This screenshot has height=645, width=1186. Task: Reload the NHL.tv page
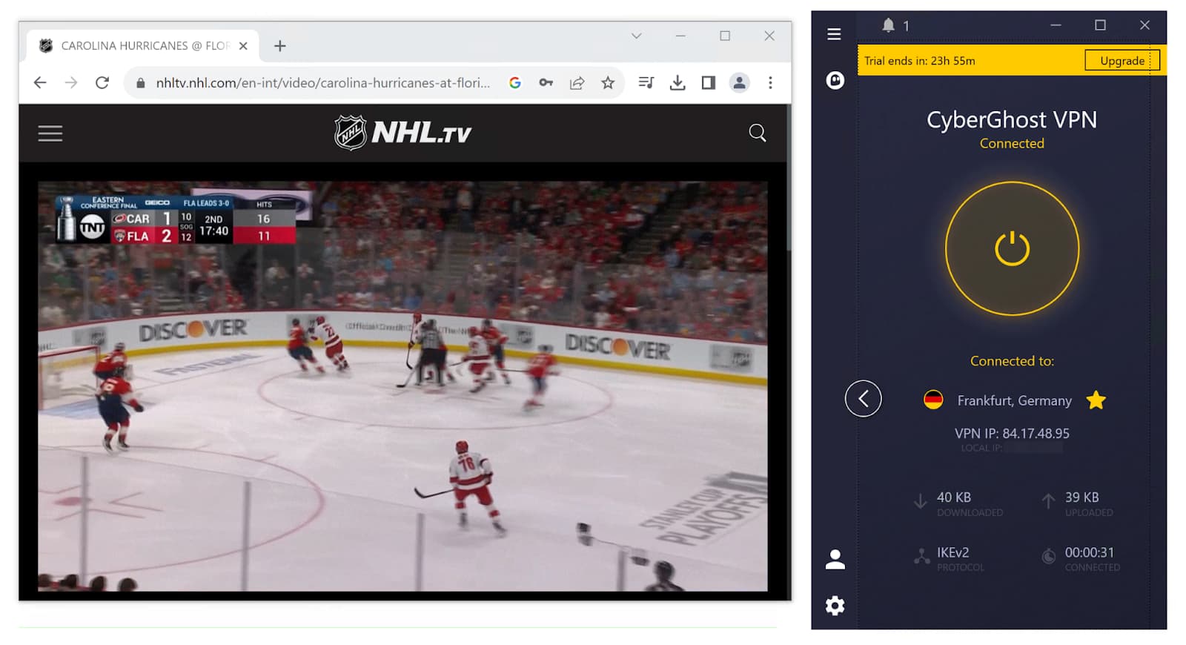[102, 83]
